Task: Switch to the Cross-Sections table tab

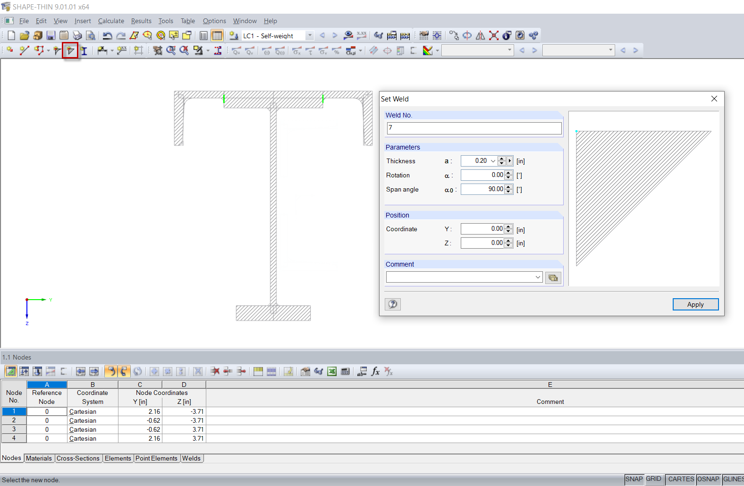Action: 78,458
